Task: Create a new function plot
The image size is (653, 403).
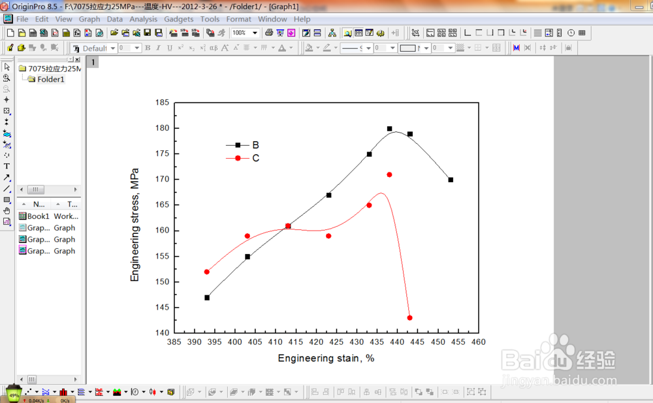Action: tap(78, 33)
